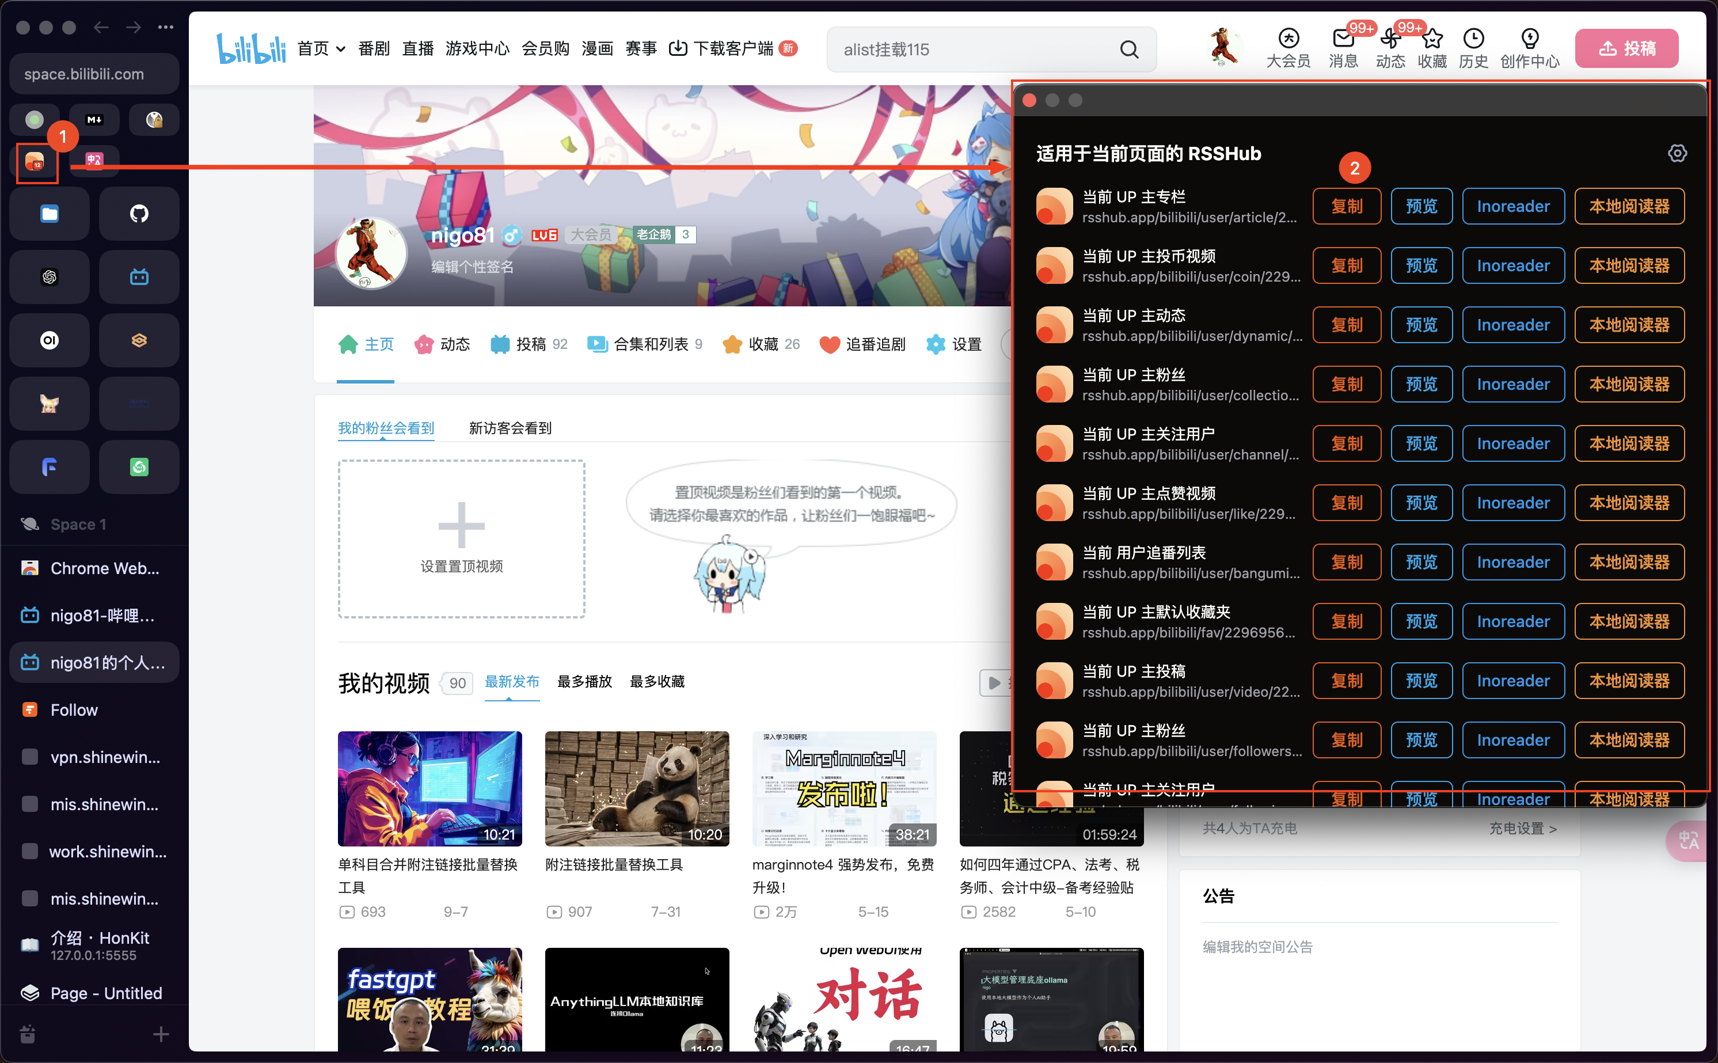Open the RSSHub Radar extension icon
This screenshot has height=1063, width=1718.
click(x=35, y=162)
